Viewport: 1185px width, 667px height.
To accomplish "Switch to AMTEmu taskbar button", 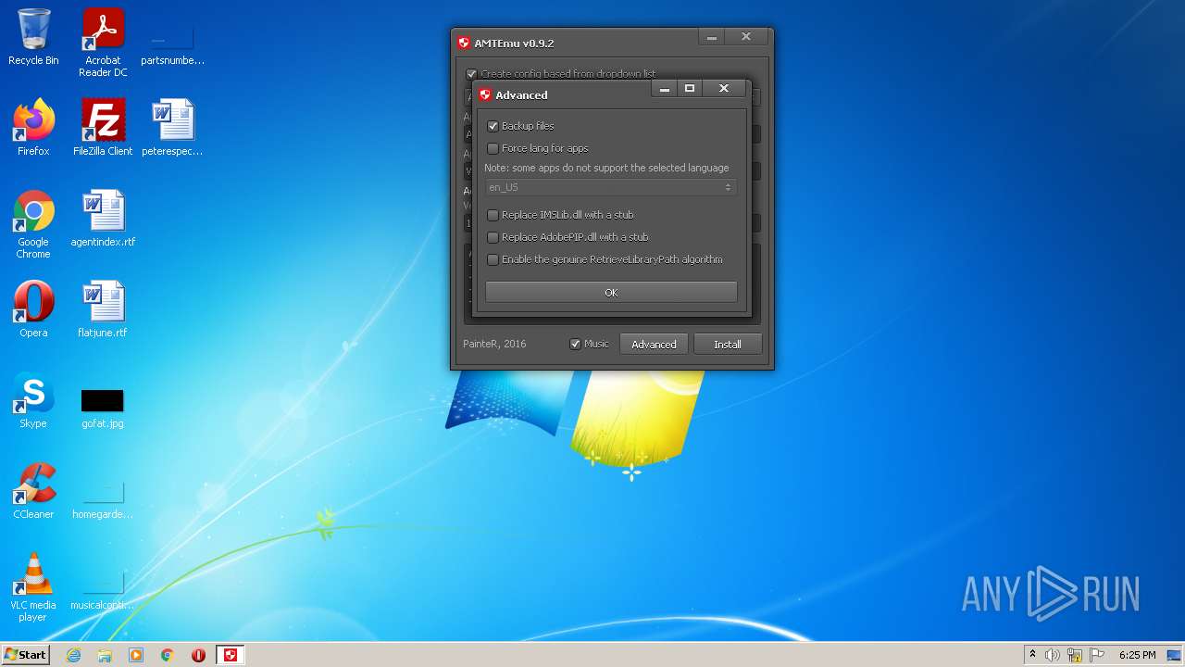I will (231, 655).
